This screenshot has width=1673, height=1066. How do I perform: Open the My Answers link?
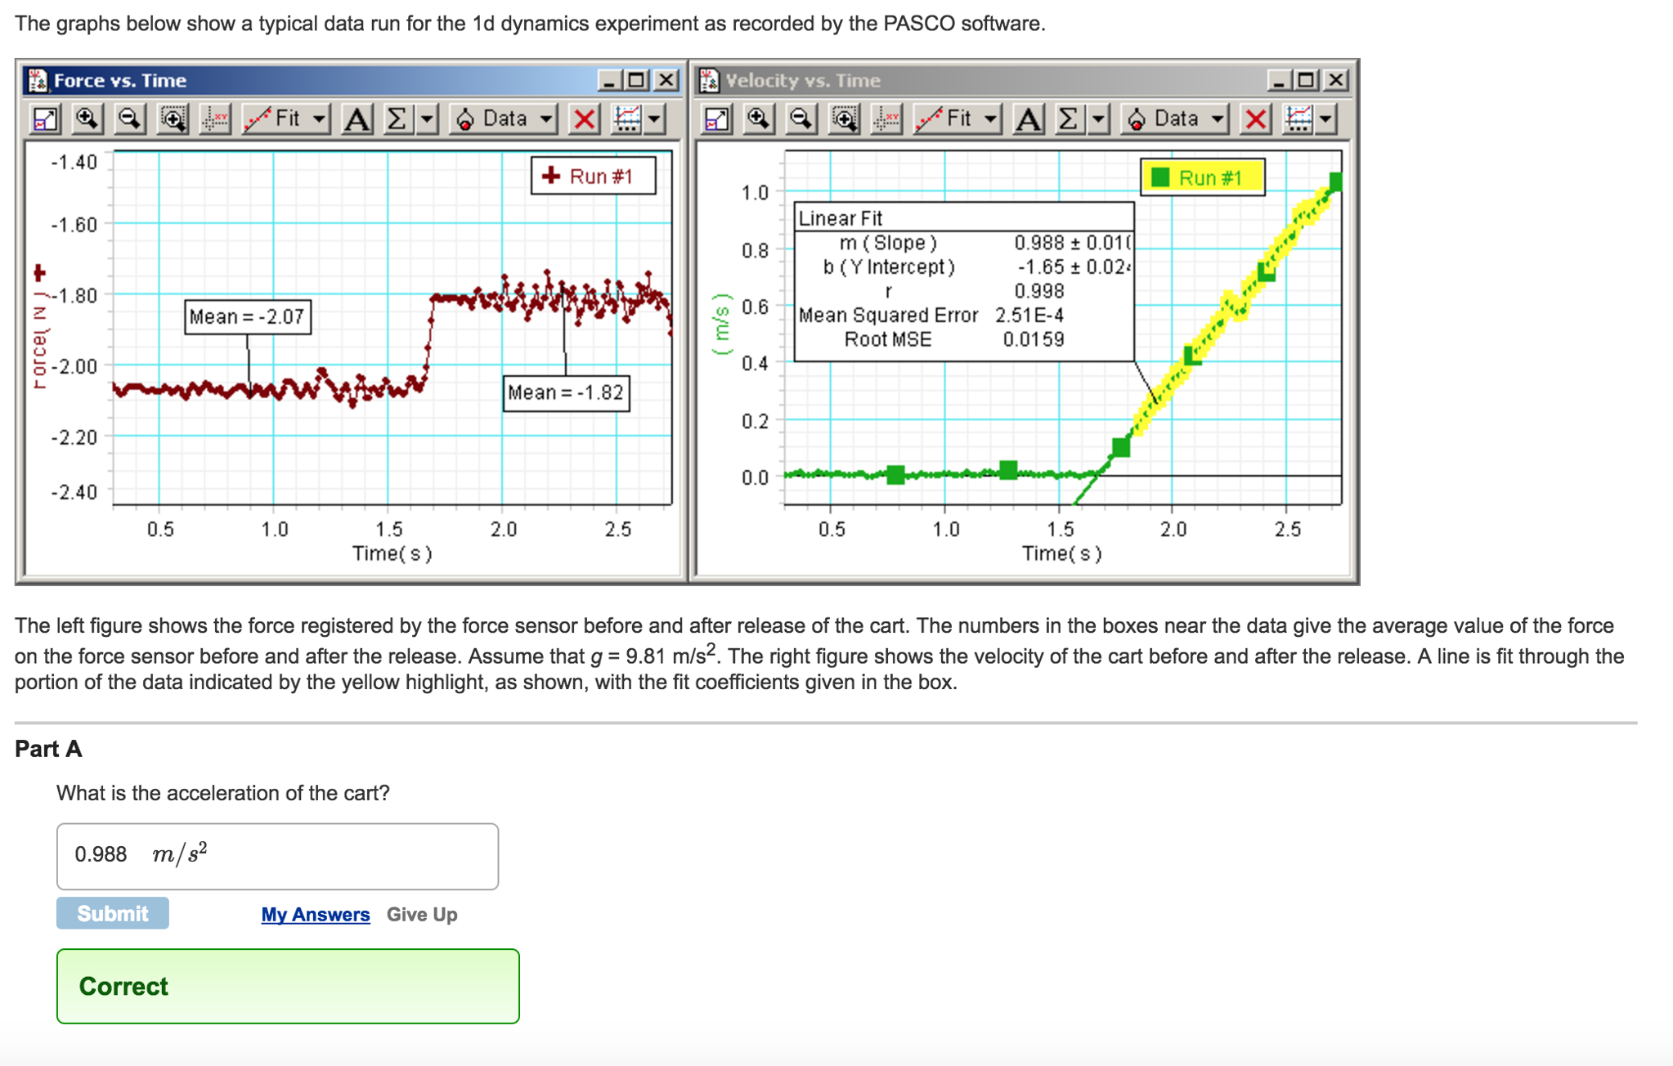314,915
